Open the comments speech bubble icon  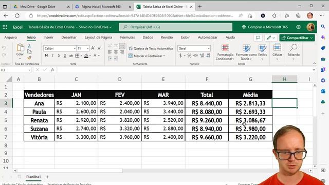click(258, 38)
